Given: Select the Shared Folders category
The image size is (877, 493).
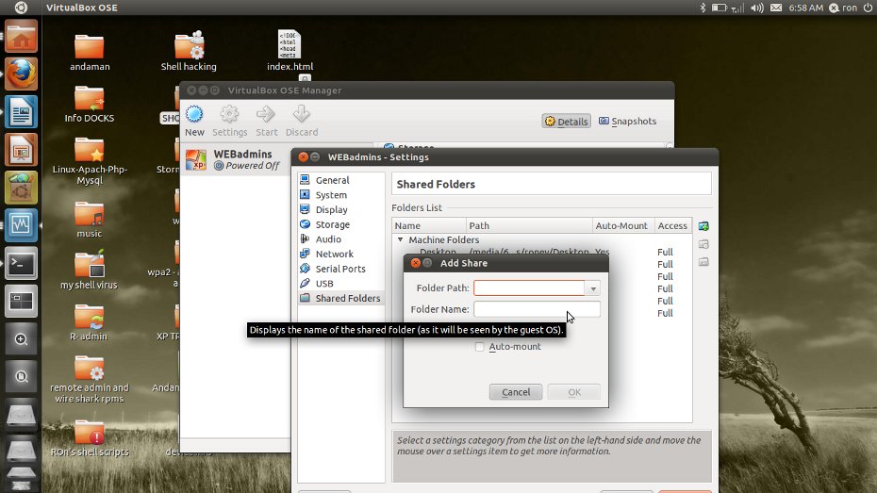Looking at the screenshot, I should tap(340, 298).
